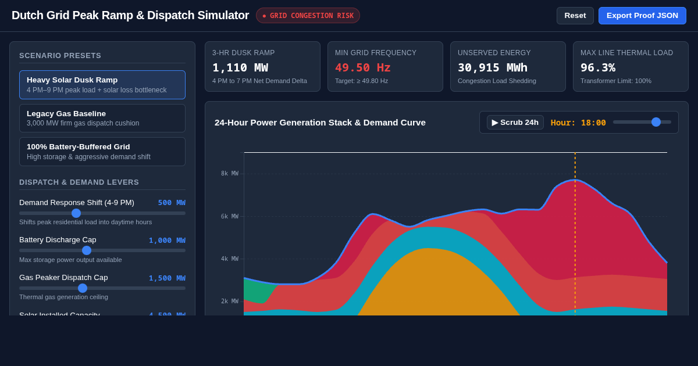Click the Transformer Limit: 100% note
This screenshot has height=366, width=698.
click(616, 81)
